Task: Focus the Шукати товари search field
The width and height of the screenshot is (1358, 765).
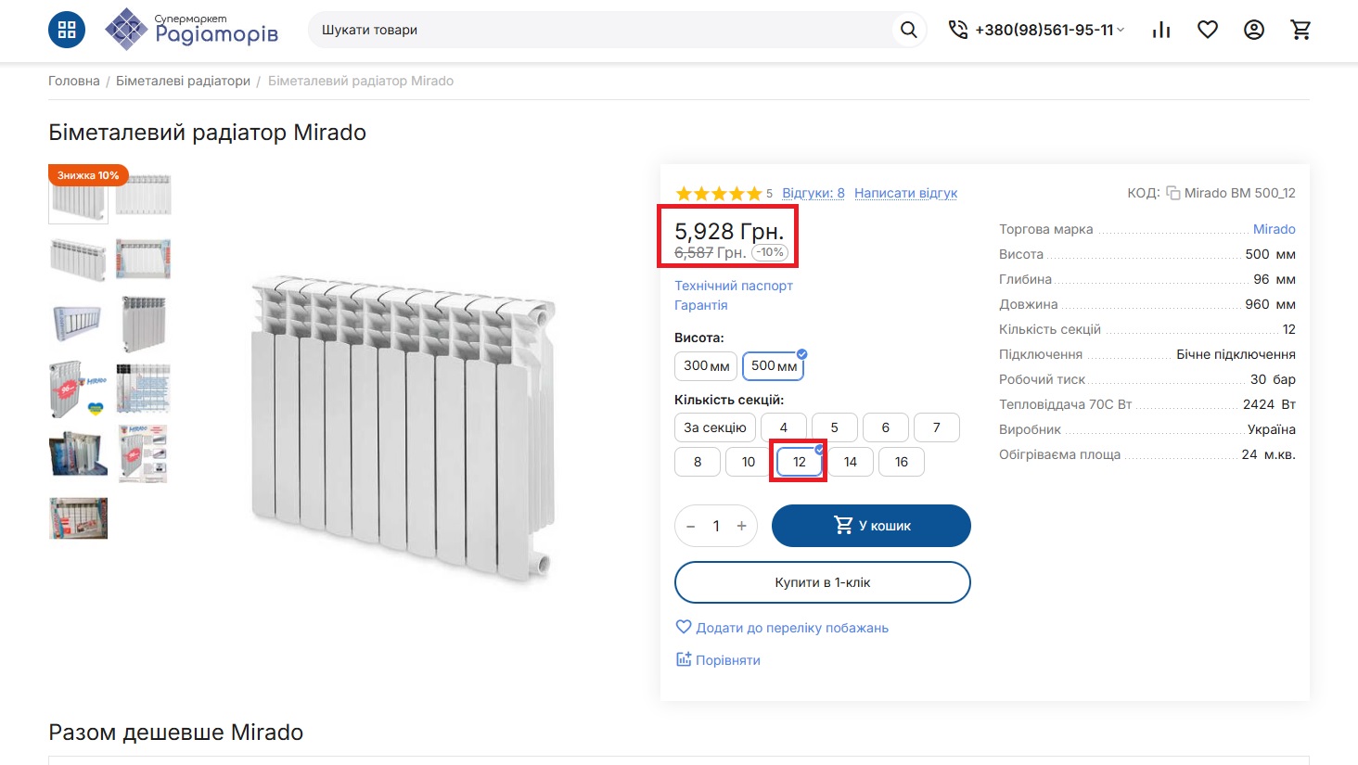Action: [603, 30]
